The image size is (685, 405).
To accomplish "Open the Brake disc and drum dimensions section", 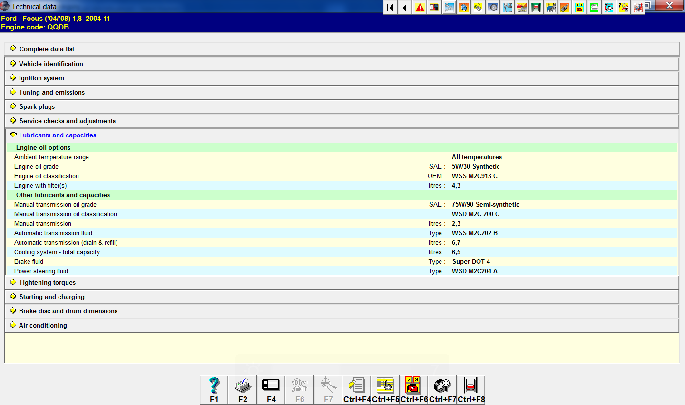I will click(x=68, y=311).
